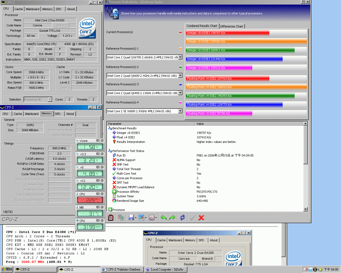Open the Processor #1 selection dropdown

point(50,99)
